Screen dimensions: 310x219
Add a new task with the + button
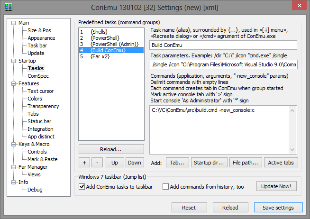(84, 163)
